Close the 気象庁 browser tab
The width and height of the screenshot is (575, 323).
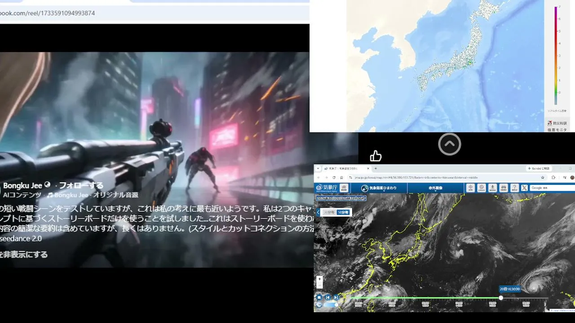pos(368,169)
